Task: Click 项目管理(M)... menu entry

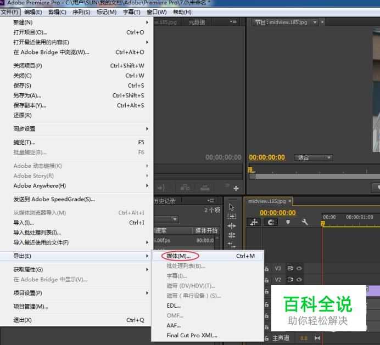Action: [76, 307]
